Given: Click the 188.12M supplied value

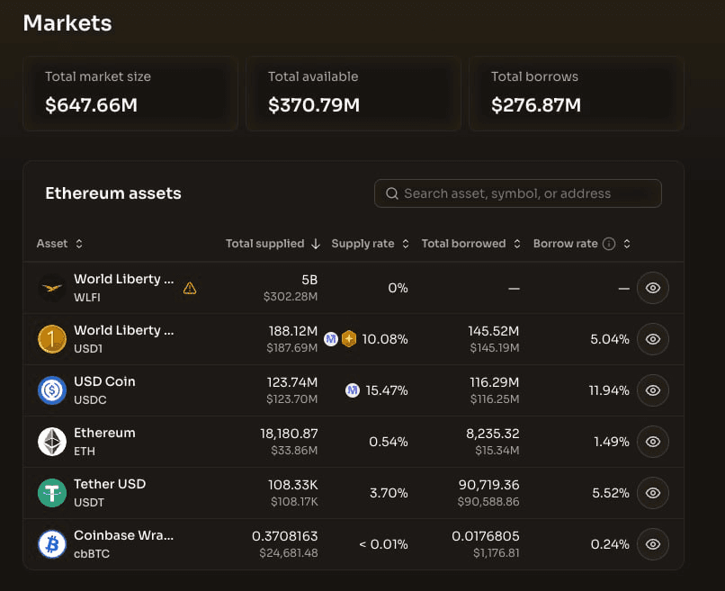Looking at the screenshot, I should coord(293,331).
